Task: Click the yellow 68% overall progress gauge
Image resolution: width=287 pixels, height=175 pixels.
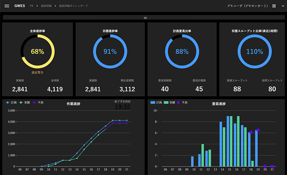Action: coord(38,52)
